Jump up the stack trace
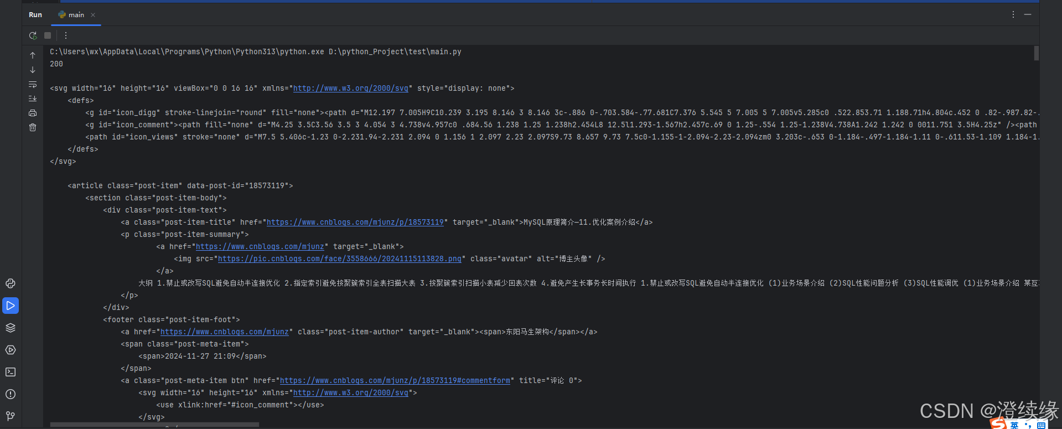1062x429 pixels. pos(33,55)
